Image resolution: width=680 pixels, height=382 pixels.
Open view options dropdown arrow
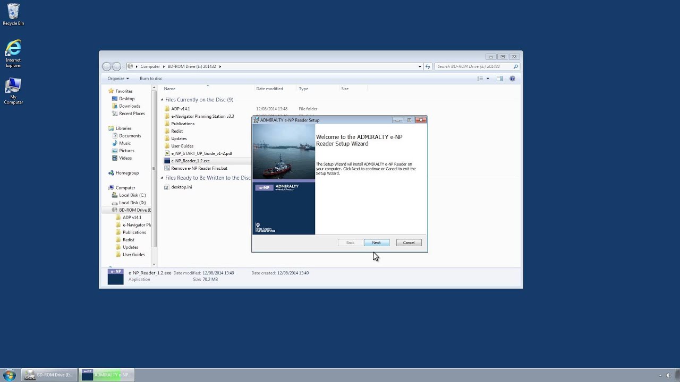488,79
